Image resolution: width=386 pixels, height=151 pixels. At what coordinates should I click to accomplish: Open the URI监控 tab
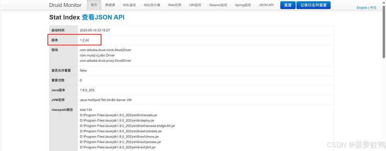click(195, 5)
